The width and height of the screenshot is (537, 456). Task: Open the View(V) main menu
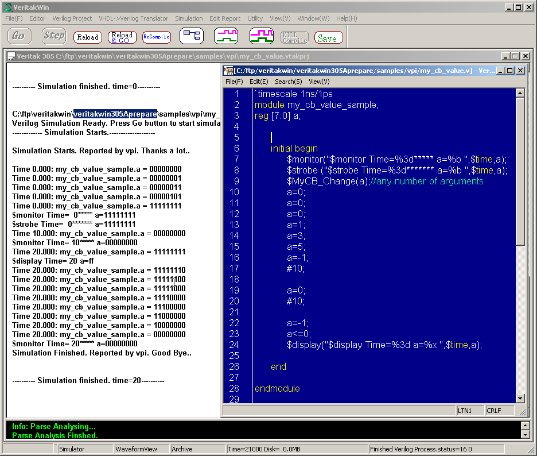pyautogui.click(x=280, y=18)
